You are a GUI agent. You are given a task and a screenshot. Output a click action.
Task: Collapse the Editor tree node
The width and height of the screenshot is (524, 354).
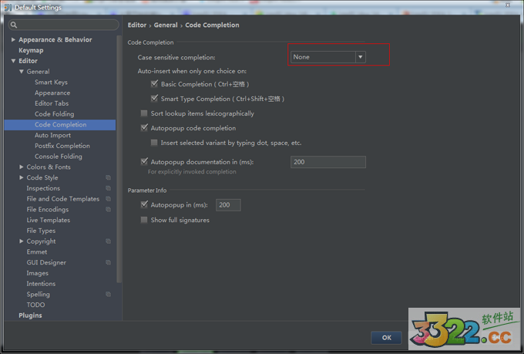(x=13, y=61)
